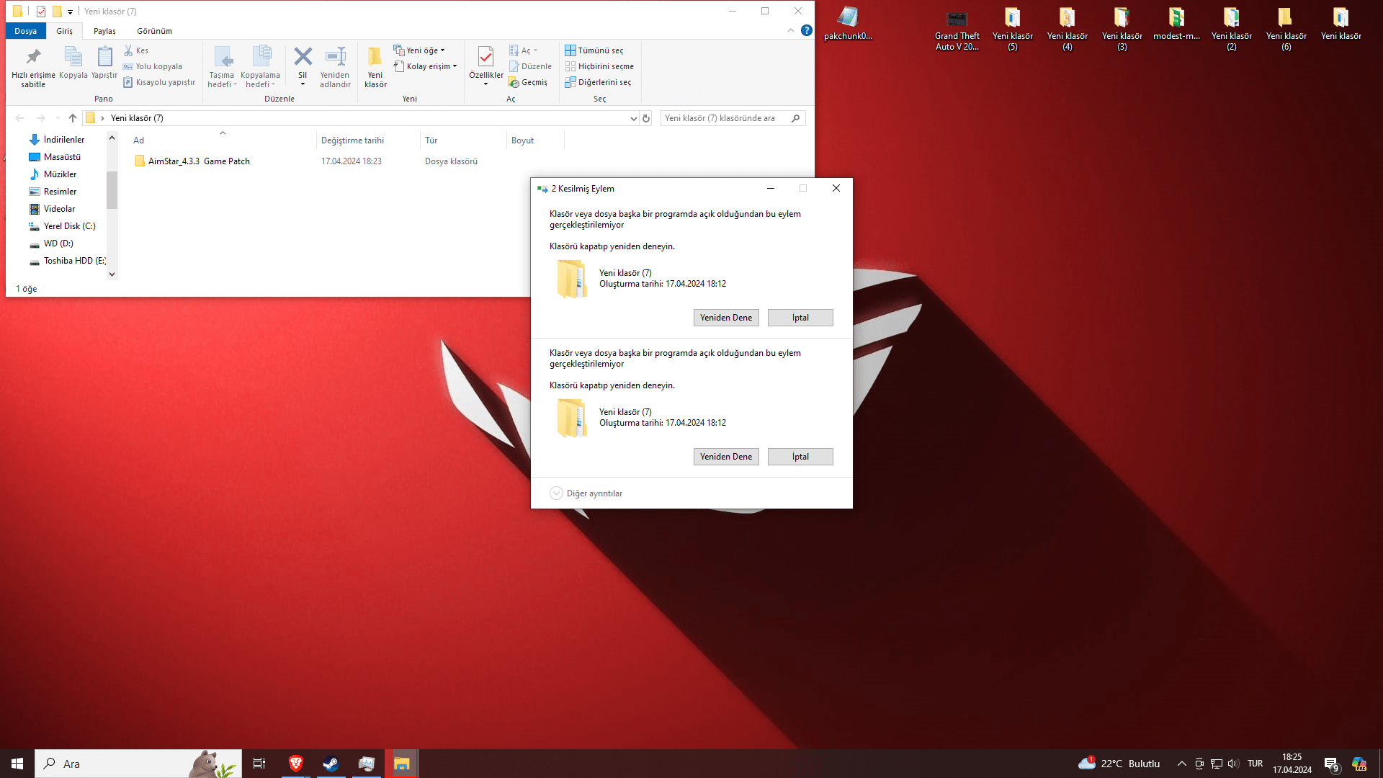1383x778 pixels.
Task: Open Task View on taskbar
Action: coord(259,764)
